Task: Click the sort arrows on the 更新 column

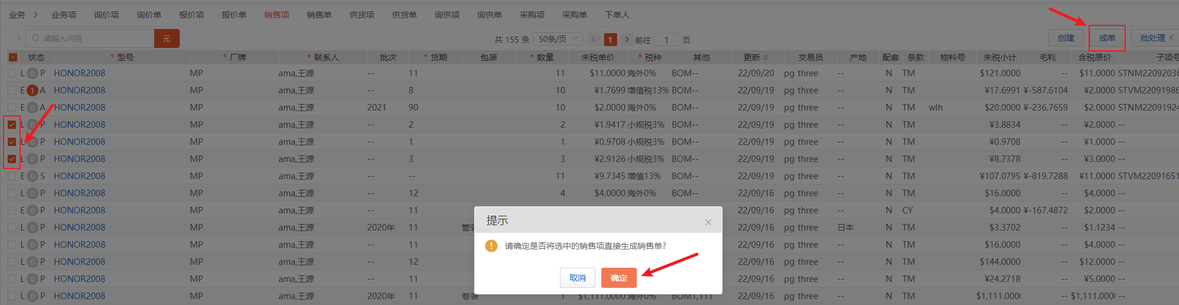Action: tap(766, 57)
